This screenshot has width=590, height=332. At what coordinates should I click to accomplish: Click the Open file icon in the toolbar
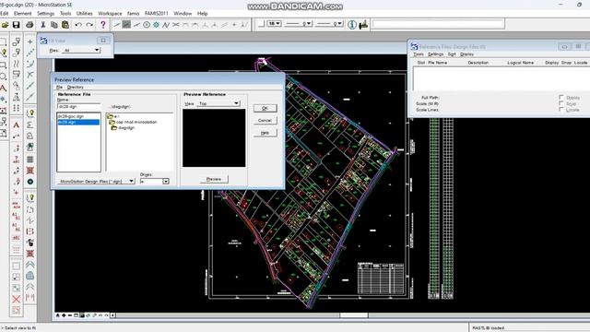click(6, 25)
